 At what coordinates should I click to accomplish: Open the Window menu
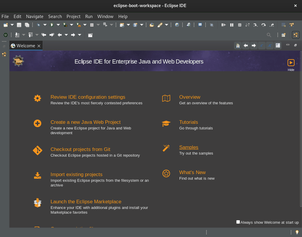pos(105,17)
